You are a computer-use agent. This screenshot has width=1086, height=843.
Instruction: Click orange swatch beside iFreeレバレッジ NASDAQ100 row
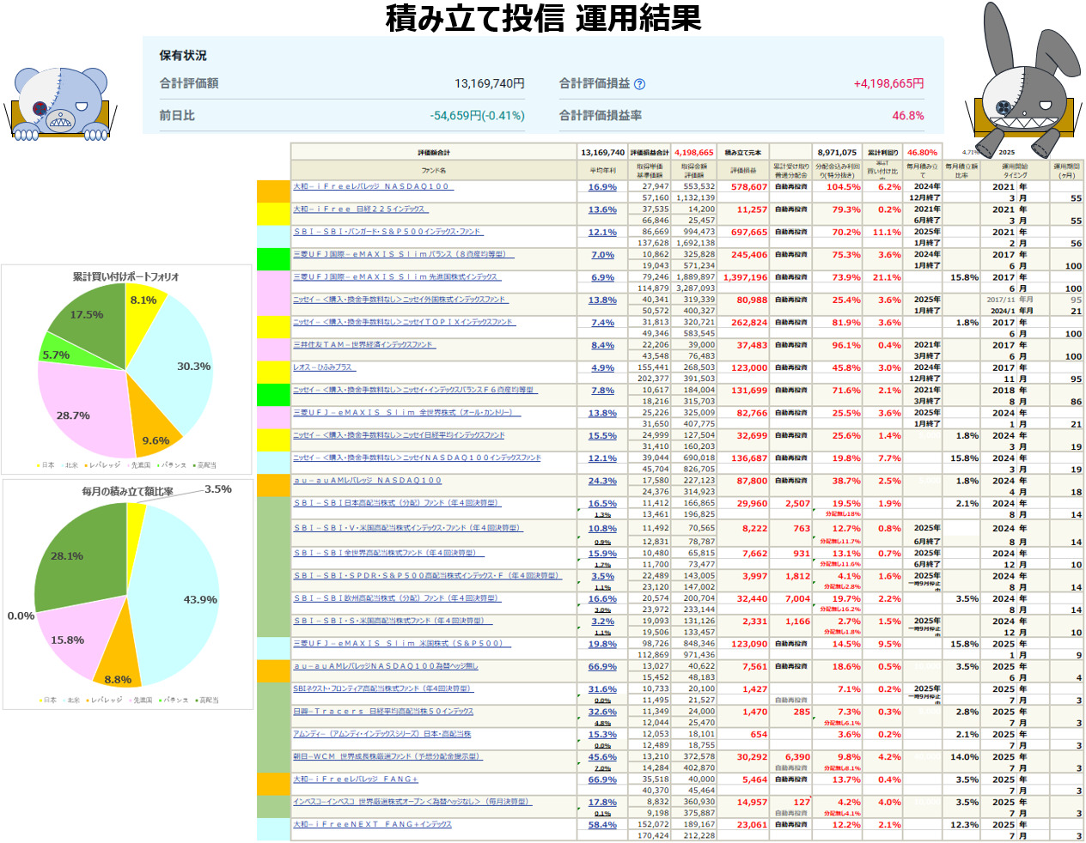point(273,191)
